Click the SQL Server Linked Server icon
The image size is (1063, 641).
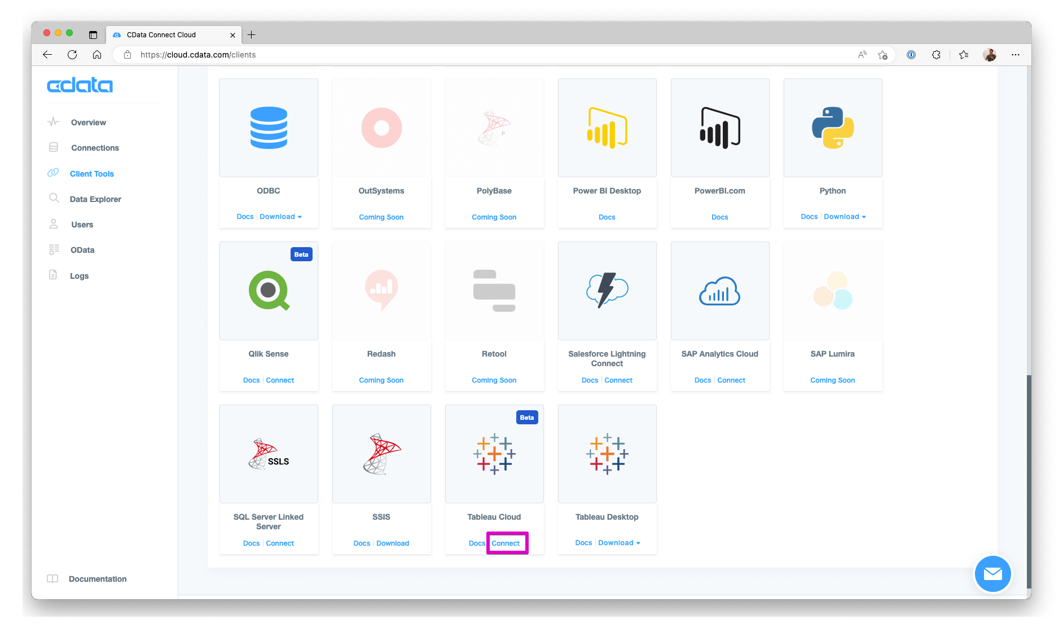tap(269, 454)
